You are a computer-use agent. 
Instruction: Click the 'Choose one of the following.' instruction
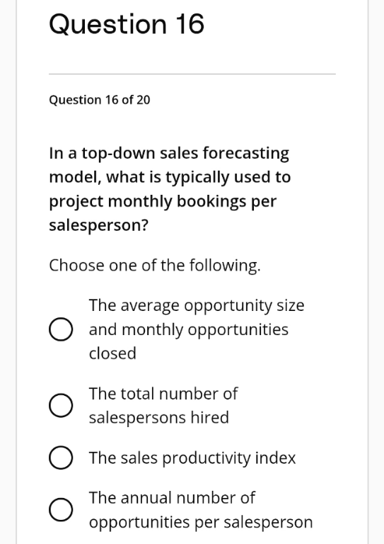pos(155,266)
